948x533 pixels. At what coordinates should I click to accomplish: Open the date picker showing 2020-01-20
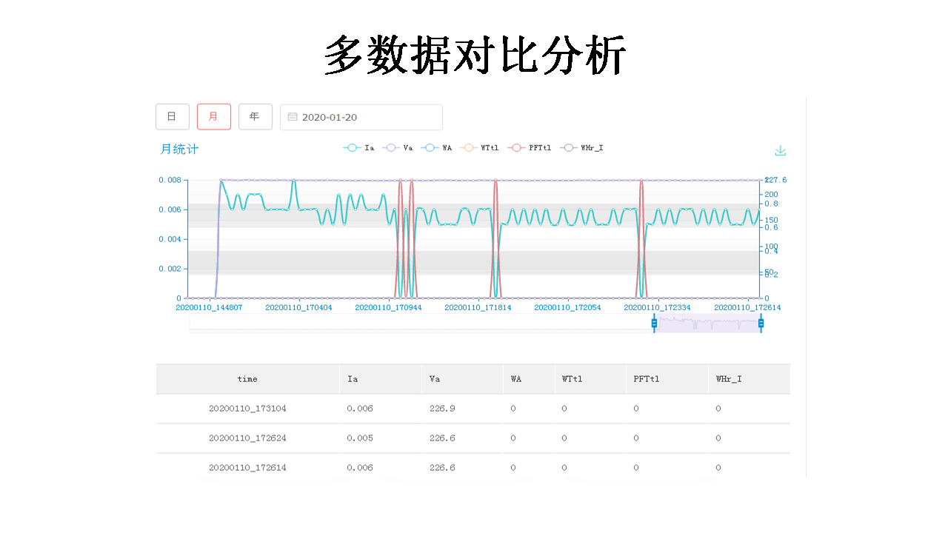pyautogui.click(x=361, y=117)
